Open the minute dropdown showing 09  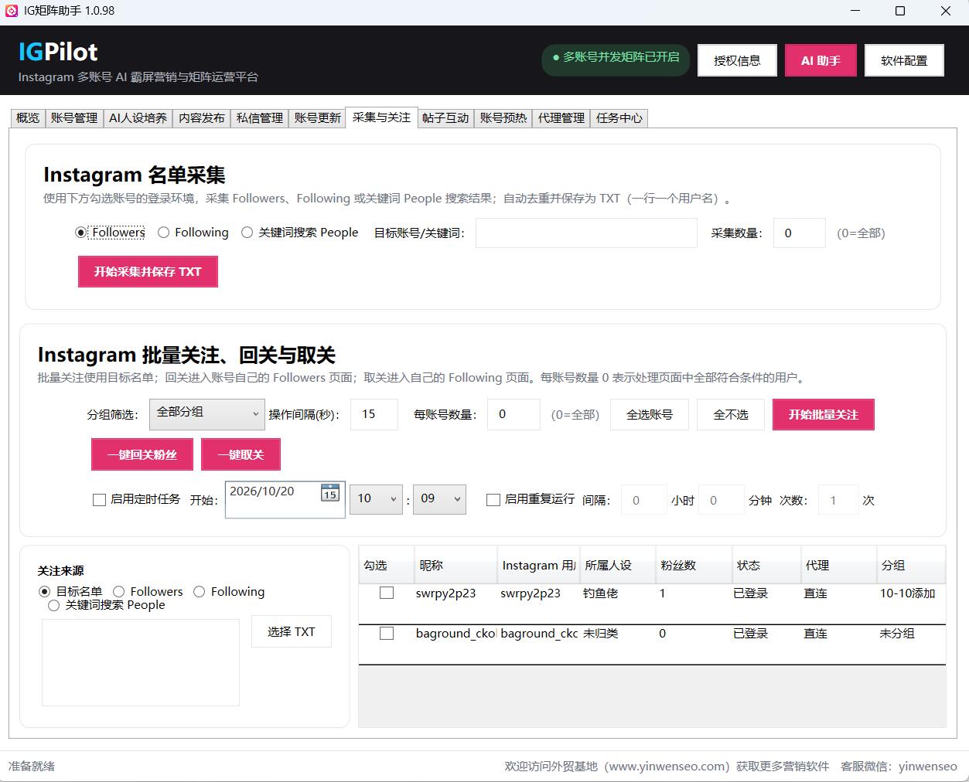coord(439,500)
